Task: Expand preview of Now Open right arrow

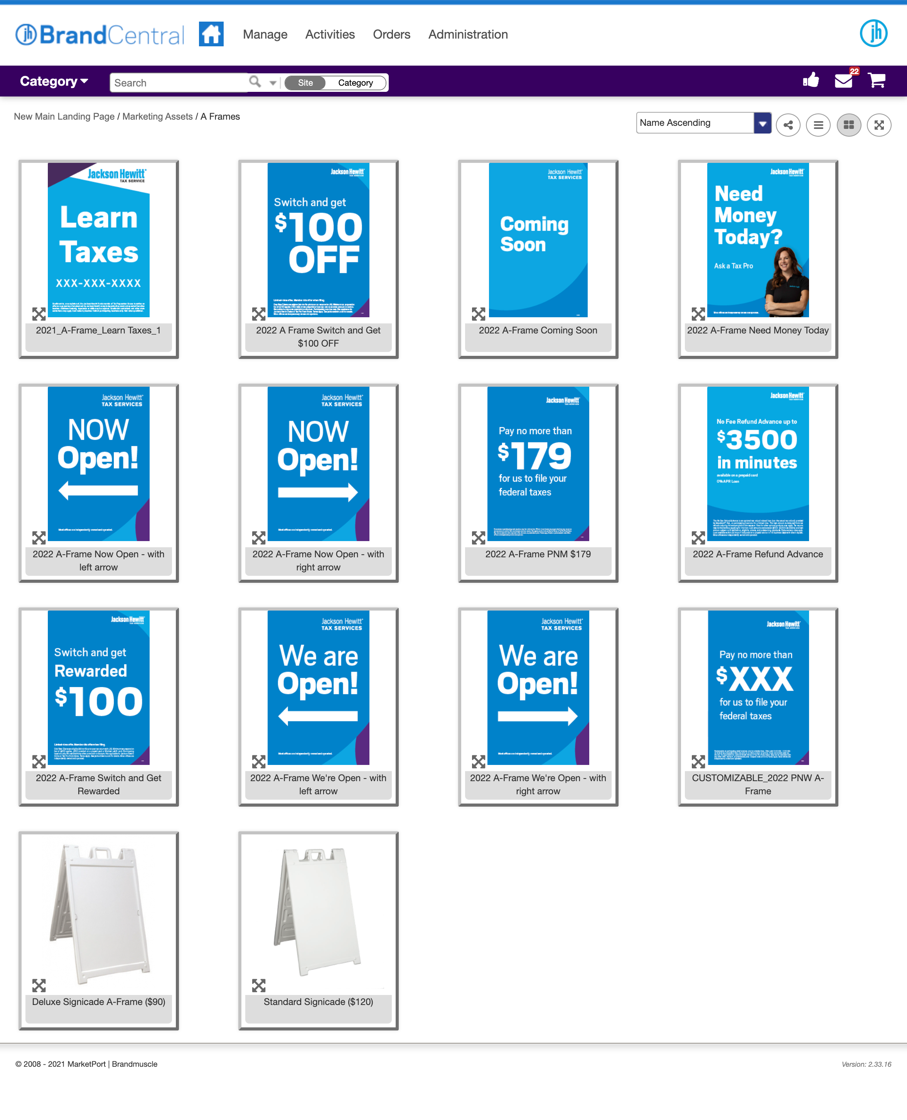Action: click(x=259, y=538)
